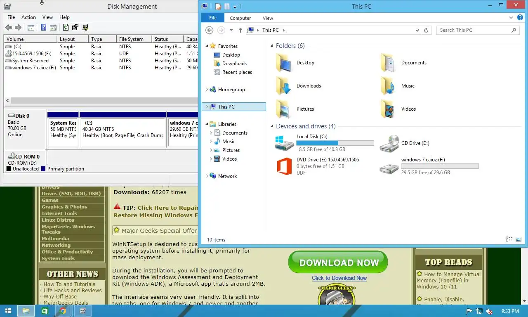
Task: Expand Network in navigation pane
Action: click(207, 176)
